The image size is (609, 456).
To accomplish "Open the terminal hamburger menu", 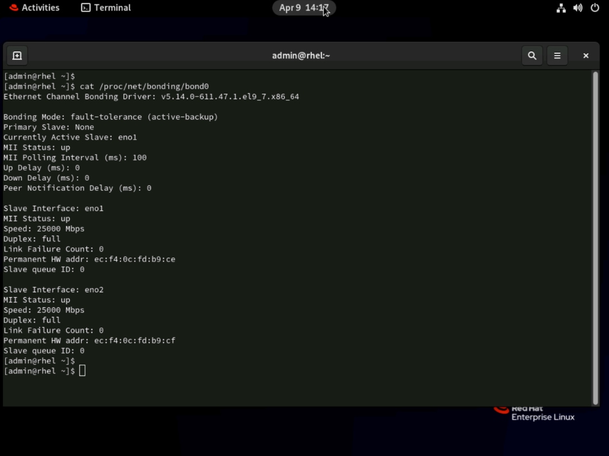I will 557,56.
